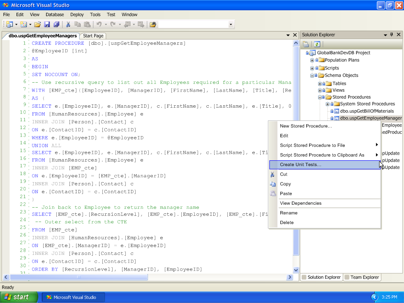
Task: Expand the Views folder
Action: pos(320,90)
